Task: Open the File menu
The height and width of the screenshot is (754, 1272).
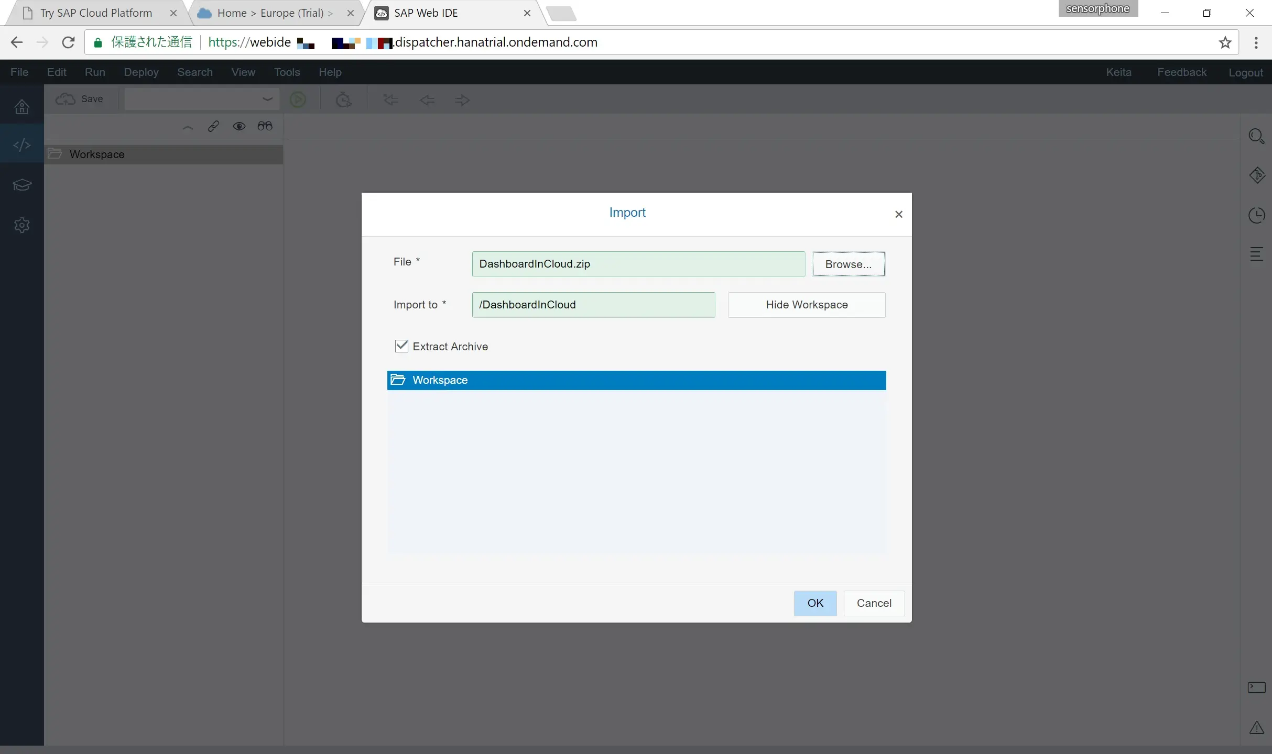Action: point(19,72)
